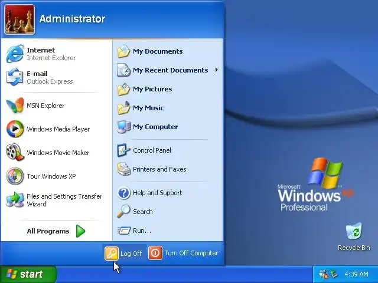Click the Run icon
This screenshot has width=378, height=283.
click(x=124, y=231)
